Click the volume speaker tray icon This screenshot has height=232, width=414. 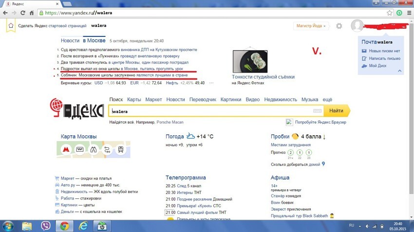click(367, 226)
